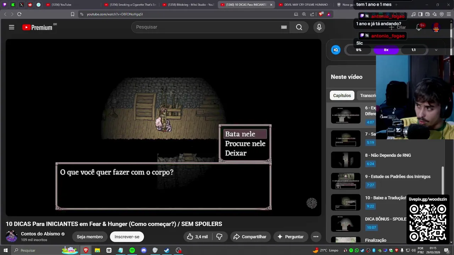Switch to DEVIL MAY CRY O FILME tab
Viewport: 454px width, 255px height.
tap(304, 5)
